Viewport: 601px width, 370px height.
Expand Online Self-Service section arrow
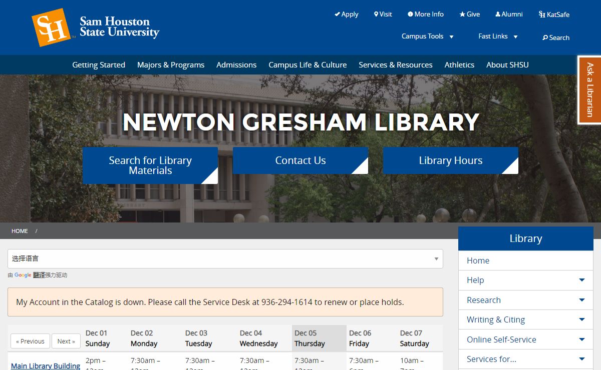[582, 339]
